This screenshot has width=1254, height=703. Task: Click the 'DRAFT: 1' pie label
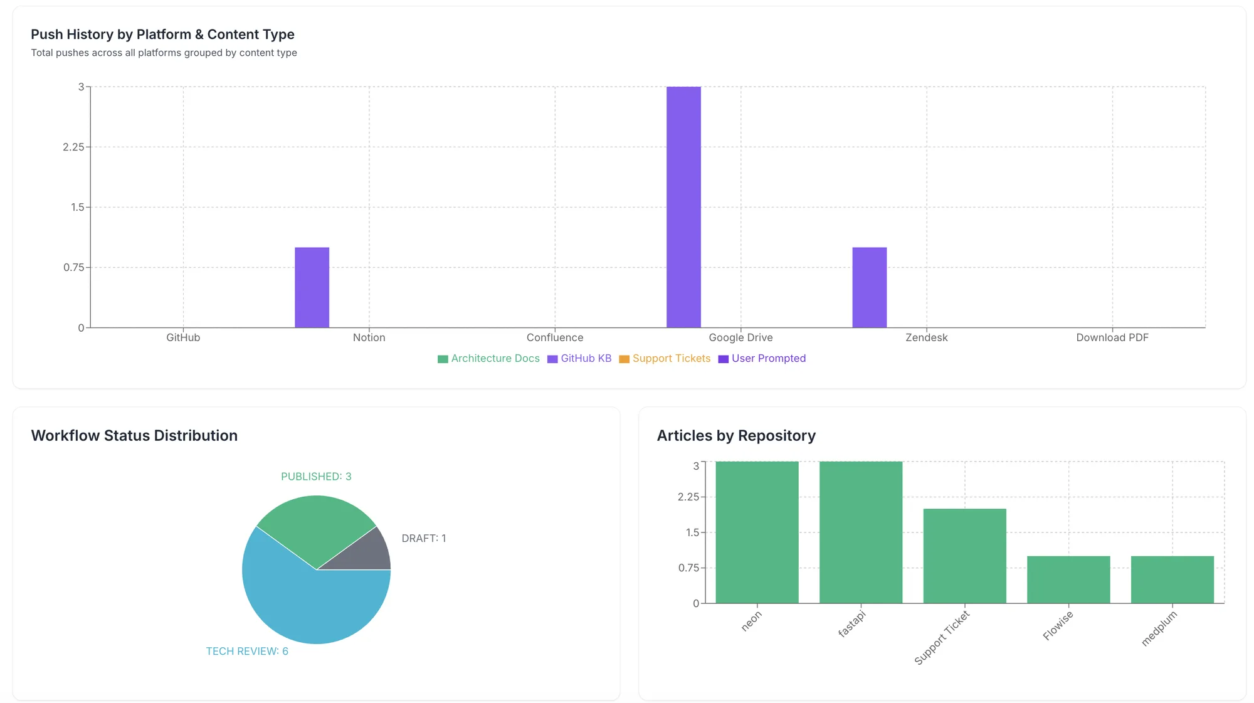(424, 538)
